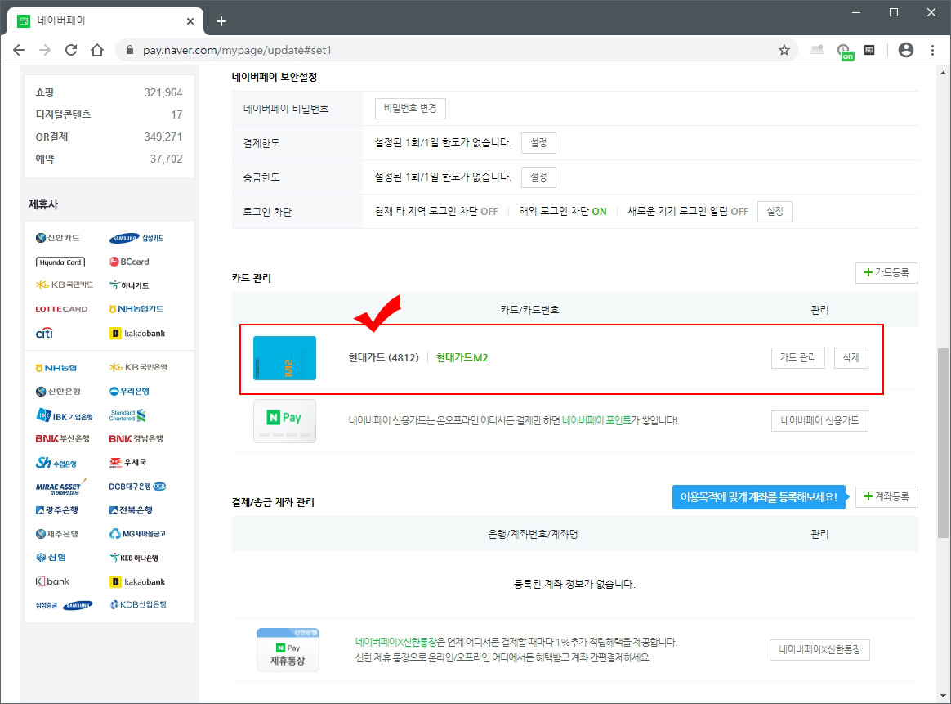Click the address bar URL
This screenshot has width=951, height=704.
(237, 51)
